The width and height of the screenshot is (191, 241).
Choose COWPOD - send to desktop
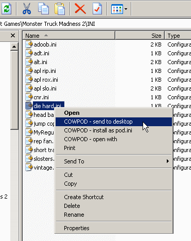coord(114,122)
